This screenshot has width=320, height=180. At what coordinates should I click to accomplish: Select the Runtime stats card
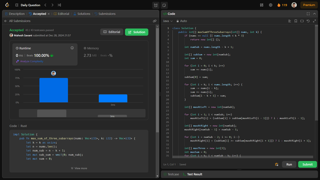45,54
